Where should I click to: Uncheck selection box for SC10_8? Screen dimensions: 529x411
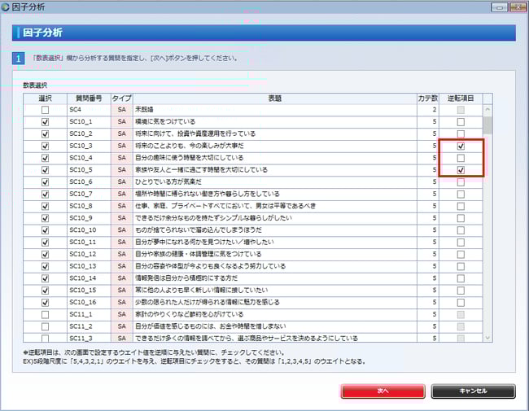coord(45,206)
